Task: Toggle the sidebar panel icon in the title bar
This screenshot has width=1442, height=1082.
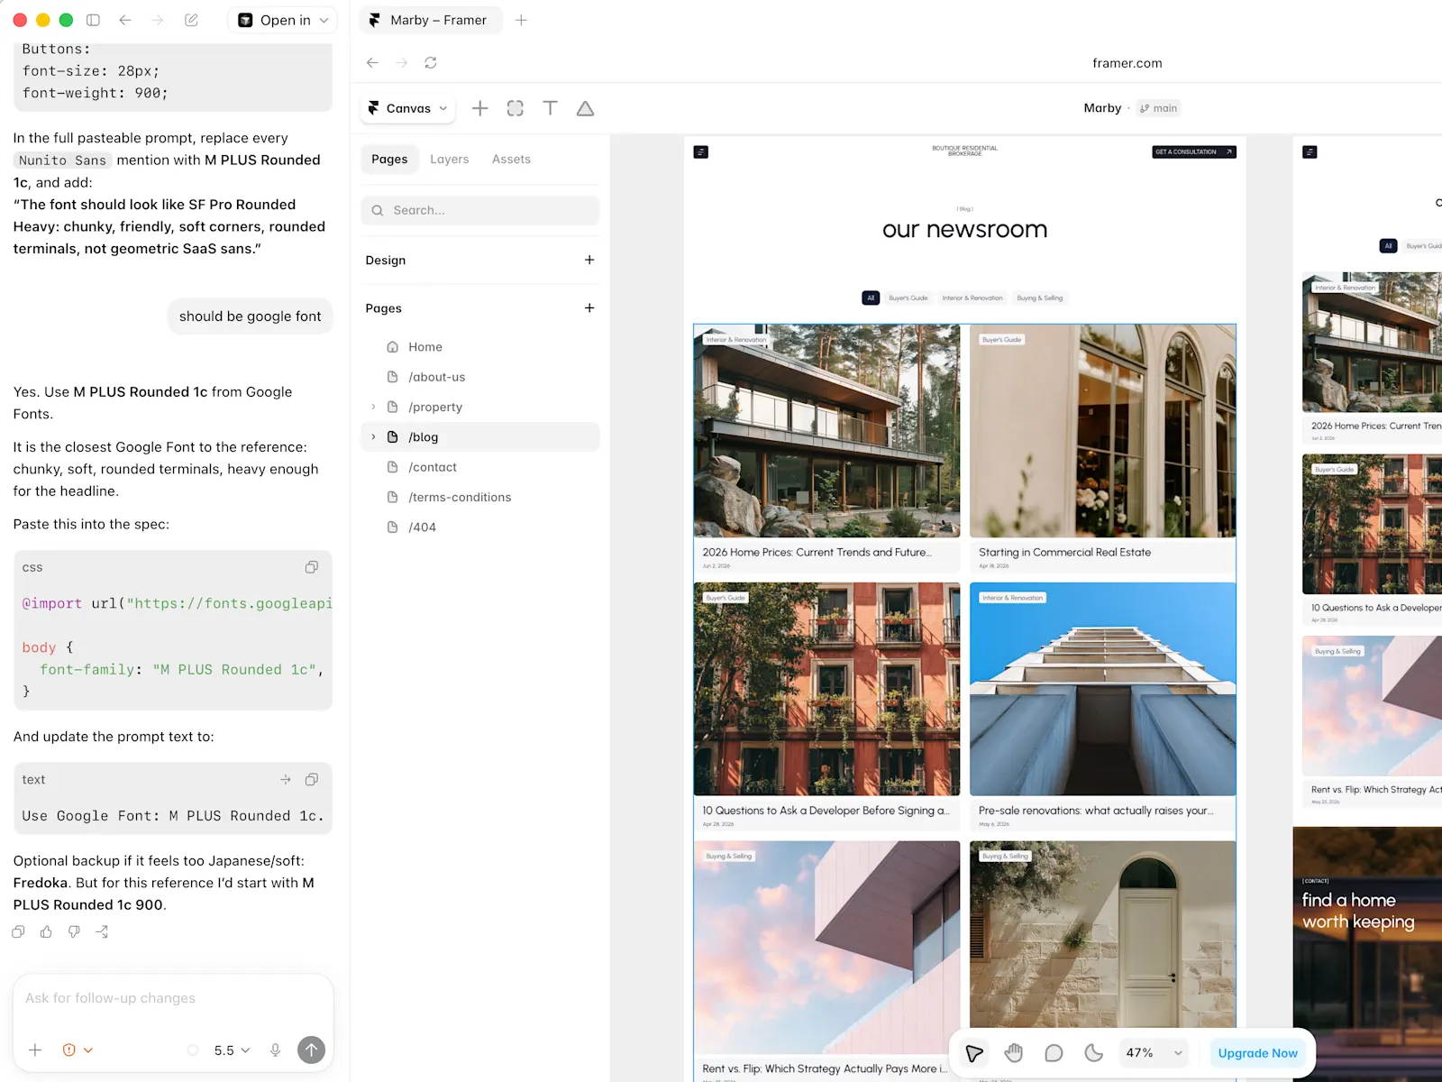Action: pos(93,20)
